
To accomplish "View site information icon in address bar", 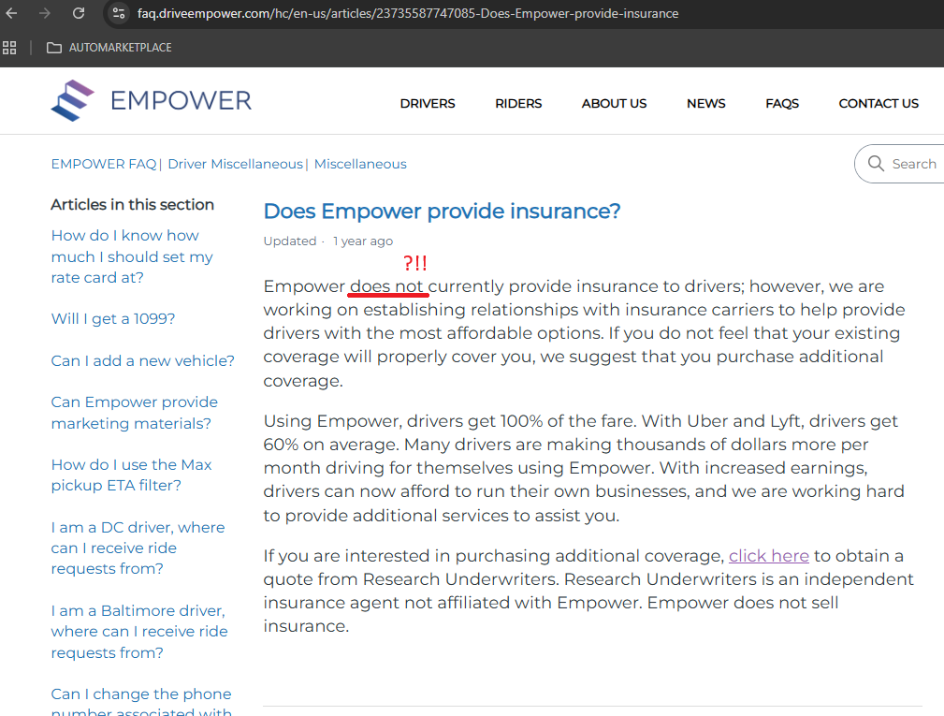I will tap(119, 13).
